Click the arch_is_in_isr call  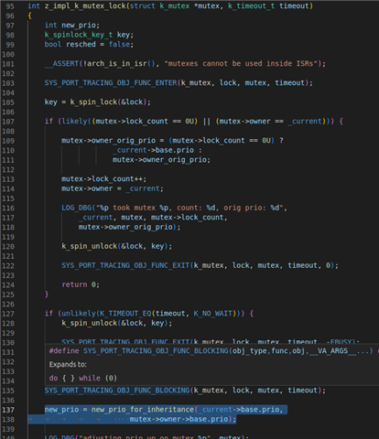[115, 63]
